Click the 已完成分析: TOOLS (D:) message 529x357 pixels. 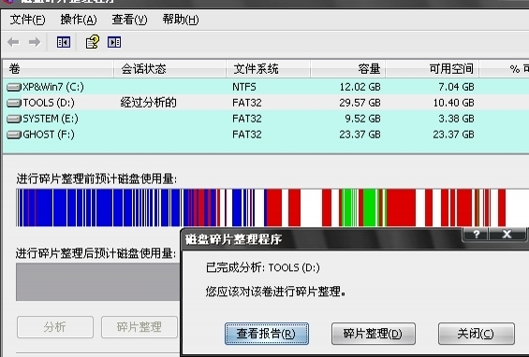263,267
